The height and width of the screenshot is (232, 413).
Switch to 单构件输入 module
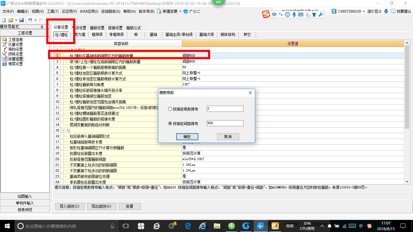point(25,203)
